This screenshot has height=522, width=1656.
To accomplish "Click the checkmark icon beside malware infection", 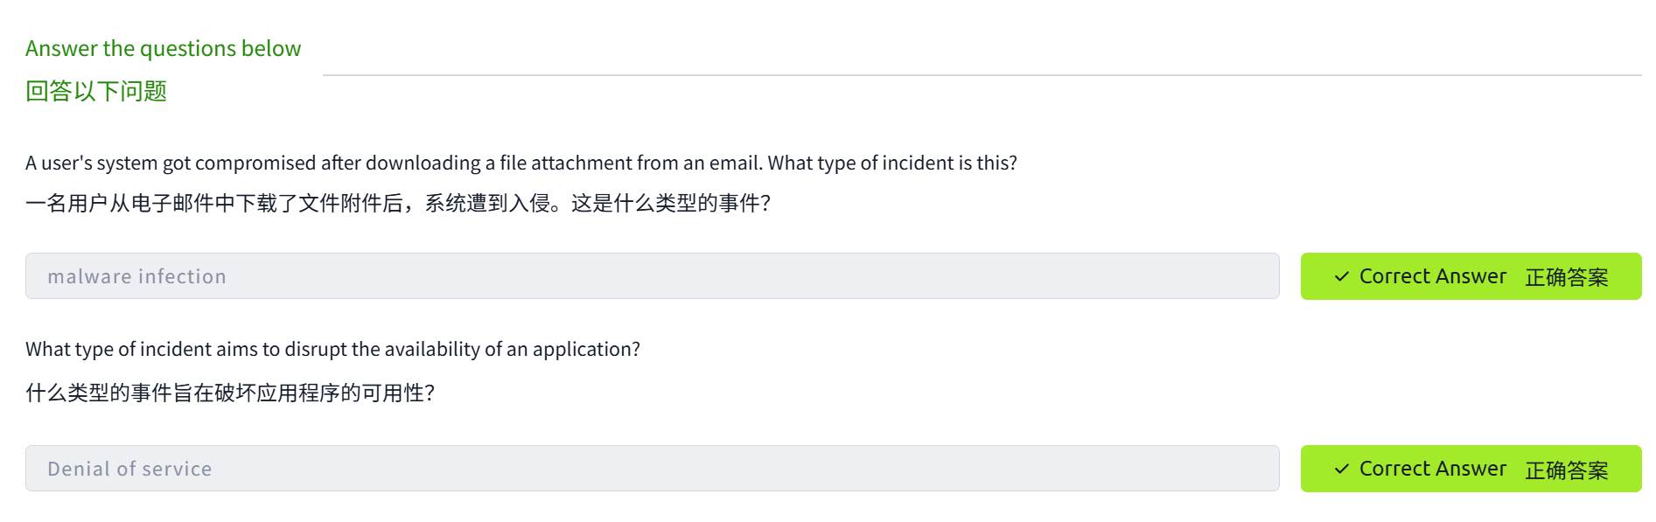I will 1341,277.
